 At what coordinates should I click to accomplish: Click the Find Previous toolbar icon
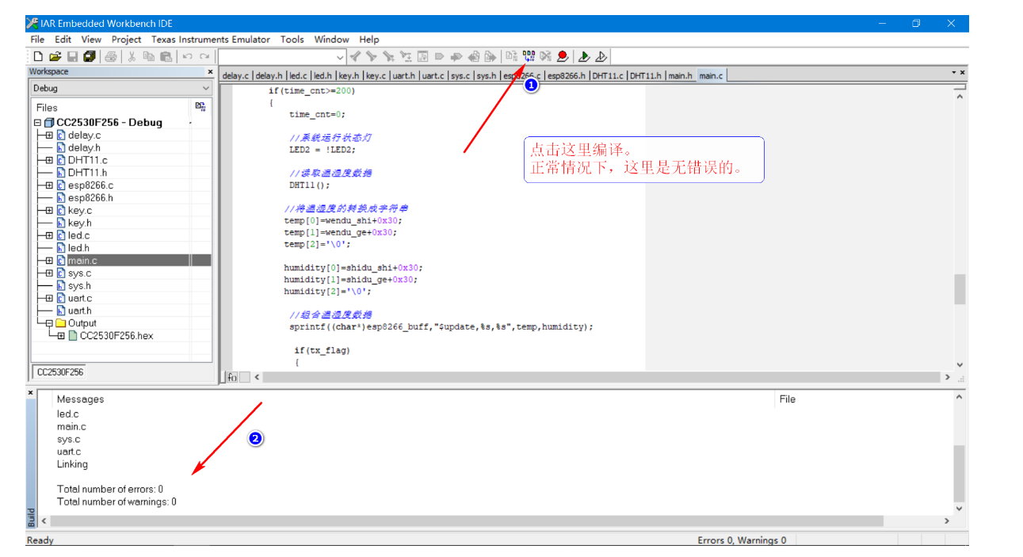355,56
